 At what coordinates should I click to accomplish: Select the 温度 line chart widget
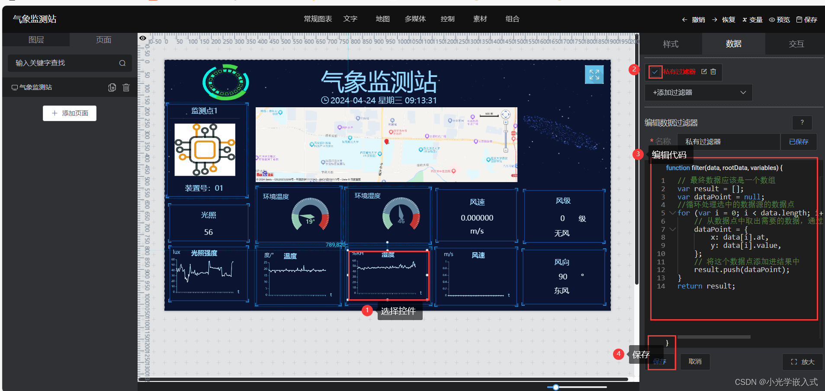299,276
